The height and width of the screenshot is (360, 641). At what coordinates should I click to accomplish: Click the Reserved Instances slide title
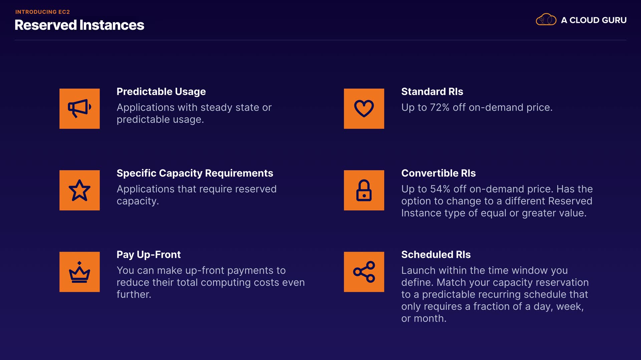(x=79, y=25)
